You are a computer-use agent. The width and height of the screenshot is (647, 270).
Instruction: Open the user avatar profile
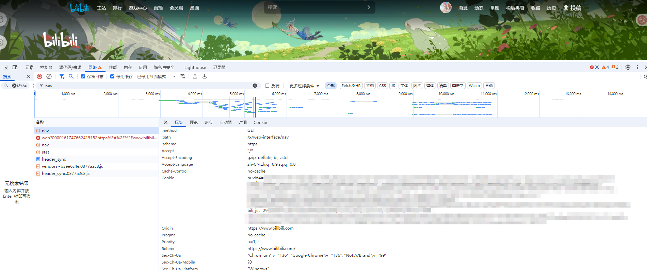click(446, 7)
